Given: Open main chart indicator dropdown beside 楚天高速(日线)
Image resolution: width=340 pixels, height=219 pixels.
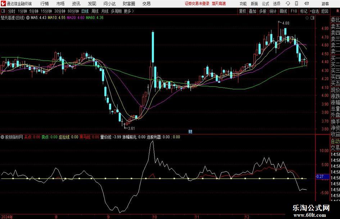Looking at the screenshot, I should point(28,18).
